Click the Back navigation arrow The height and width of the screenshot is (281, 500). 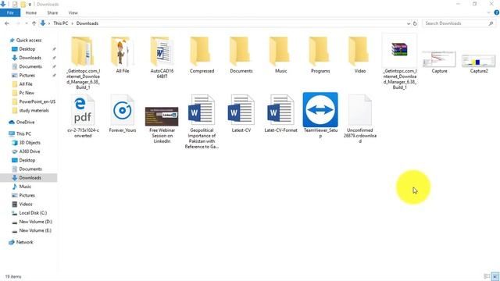point(7,23)
